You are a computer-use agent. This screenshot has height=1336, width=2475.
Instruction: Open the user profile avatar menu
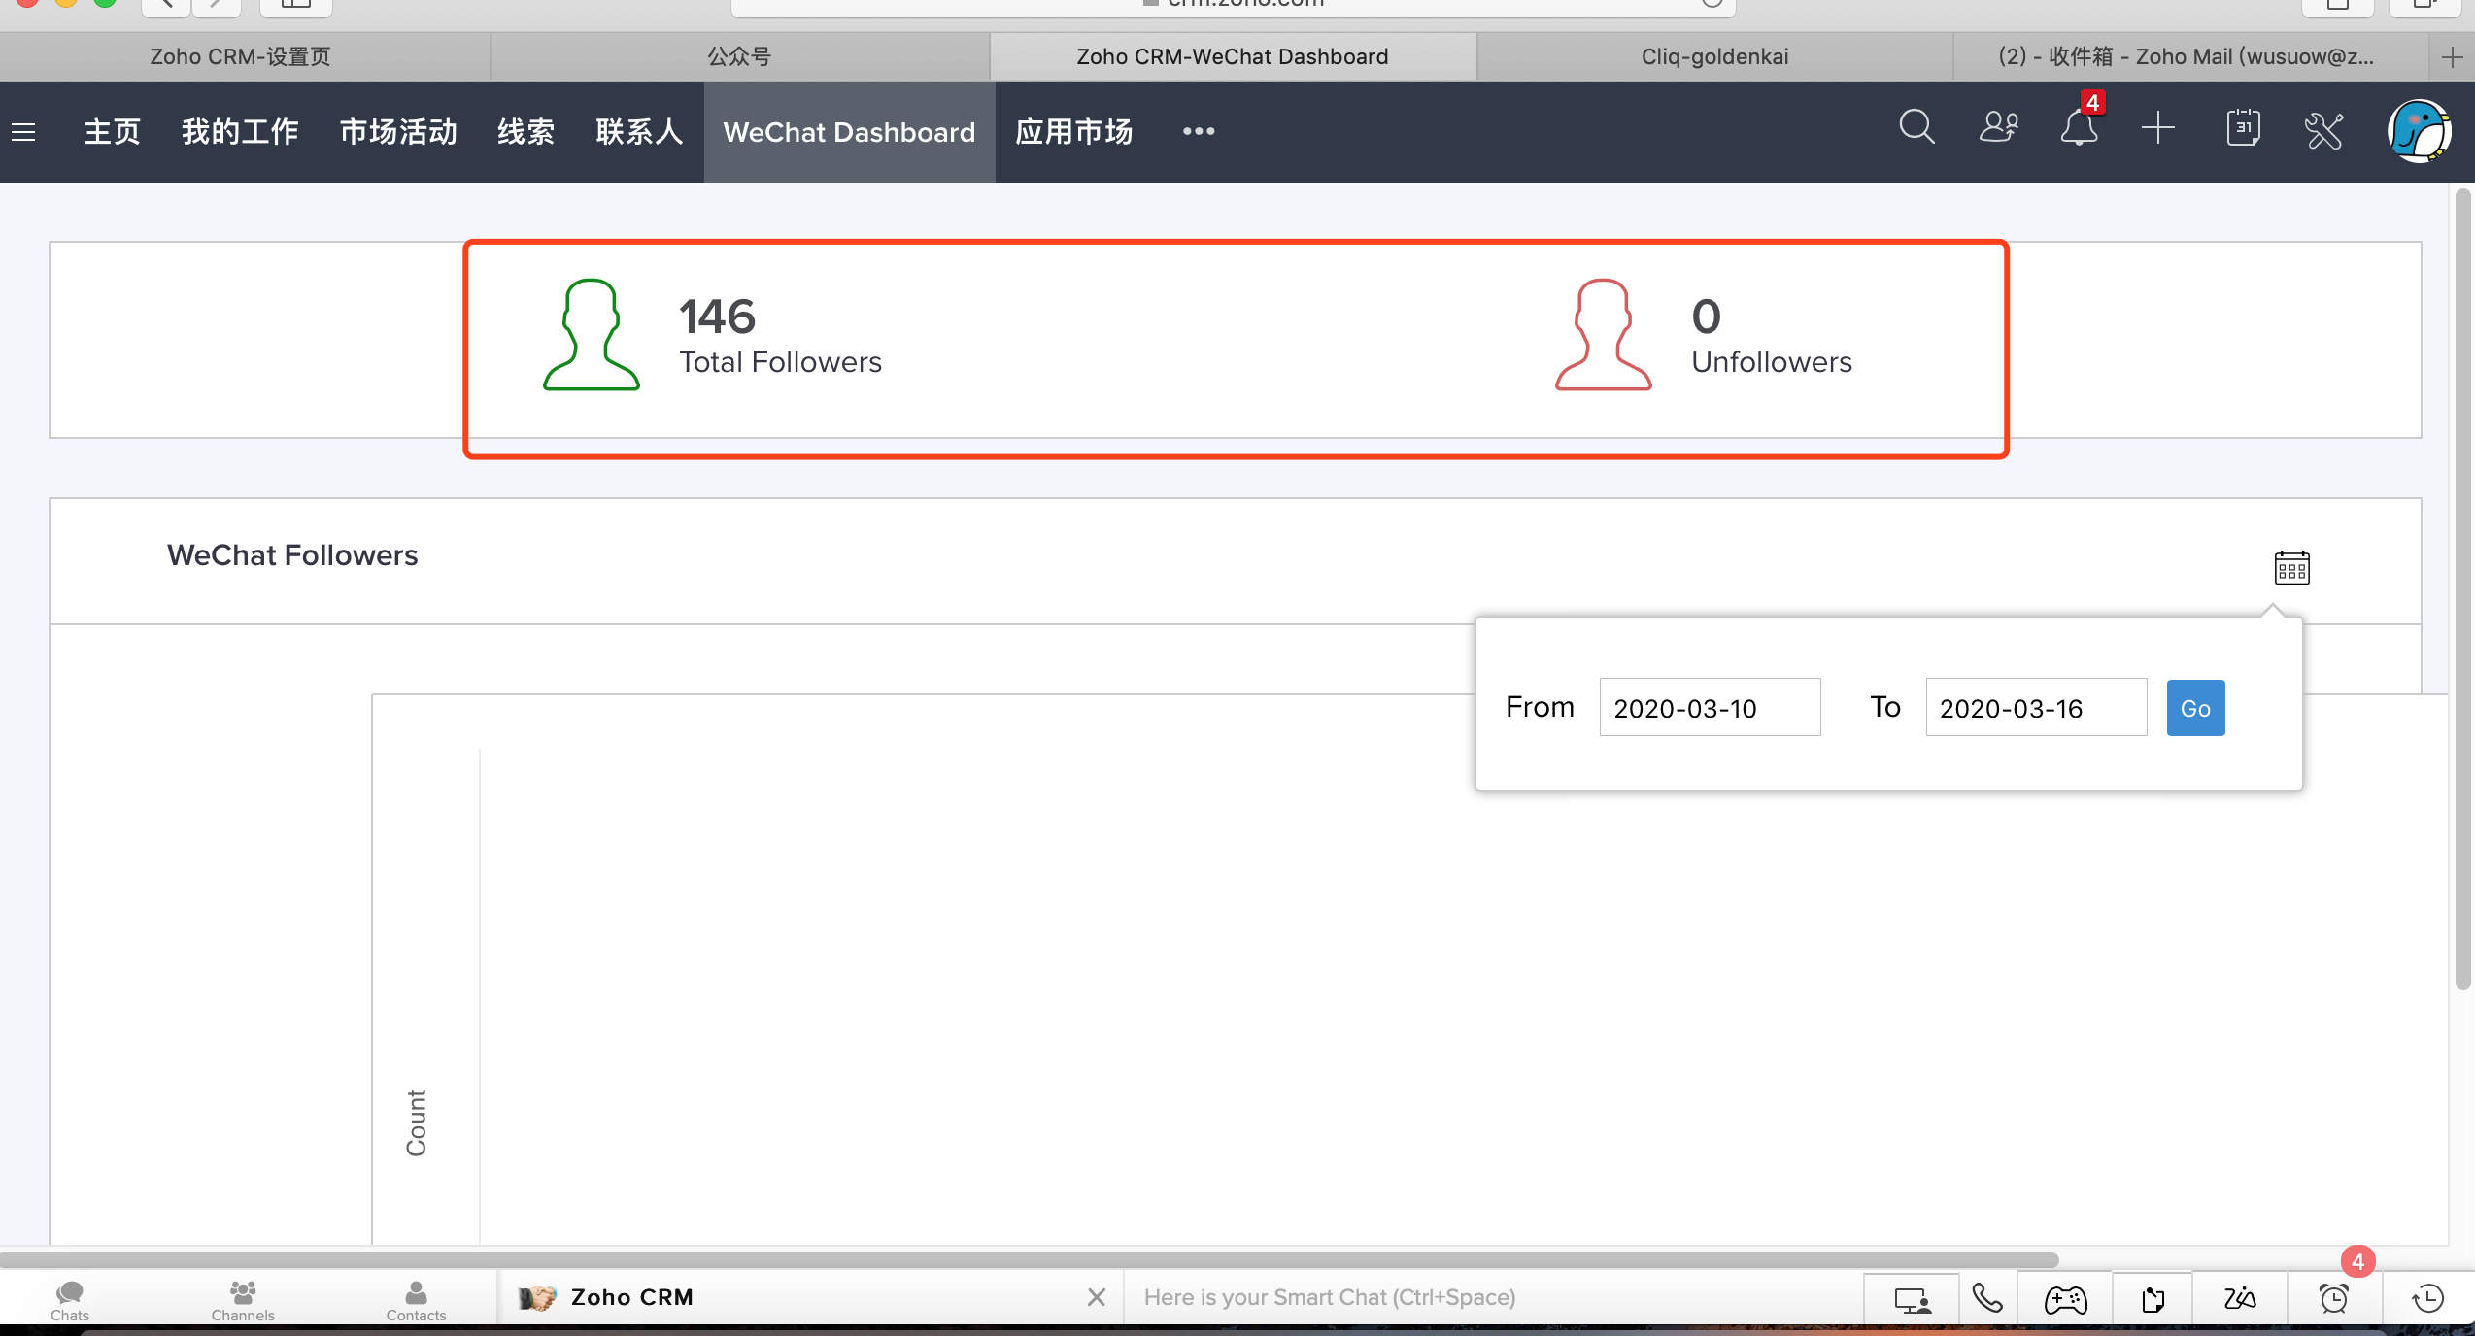click(2419, 130)
